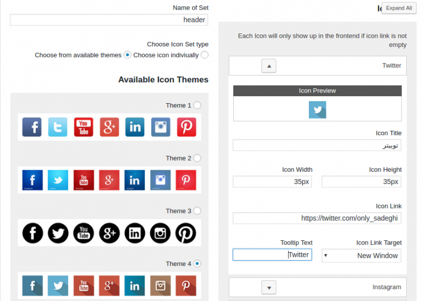This screenshot has height=301, width=426.
Task: Select Theme 2 radio button
Action: (x=198, y=158)
